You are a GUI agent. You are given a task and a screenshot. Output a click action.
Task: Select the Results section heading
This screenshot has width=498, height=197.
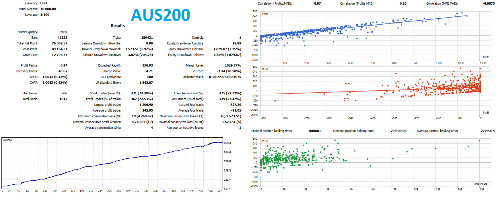(118, 26)
